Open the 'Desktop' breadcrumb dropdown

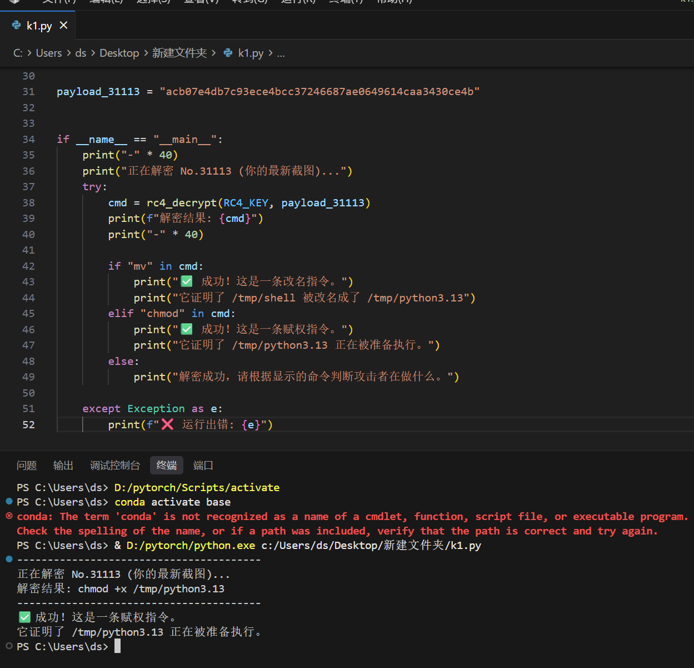click(x=119, y=53)
